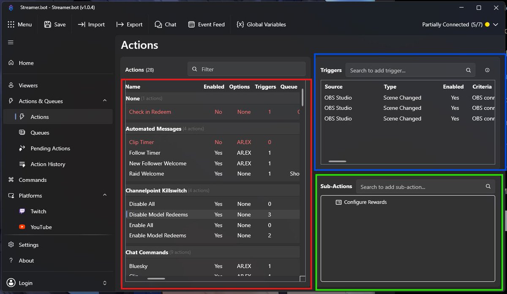Click the Triggers info icon

coord(487,70)
